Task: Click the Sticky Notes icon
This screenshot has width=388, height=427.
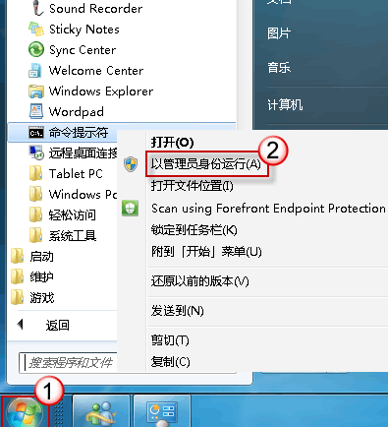Action: tap(36, 29)
